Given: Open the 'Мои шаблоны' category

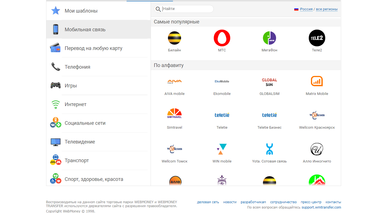Looking at the screenshot, I should 81,11.
